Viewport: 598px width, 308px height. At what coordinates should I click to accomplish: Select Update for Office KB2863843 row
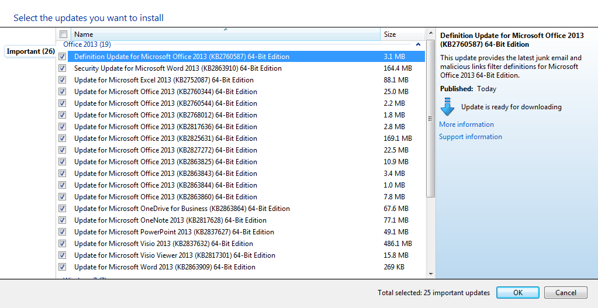pyautogui.click(x=246, y=174)
